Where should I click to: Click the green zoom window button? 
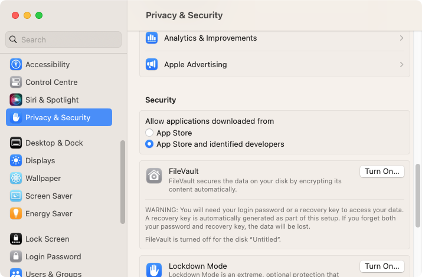pyautogui.click(x=39, y=15)
